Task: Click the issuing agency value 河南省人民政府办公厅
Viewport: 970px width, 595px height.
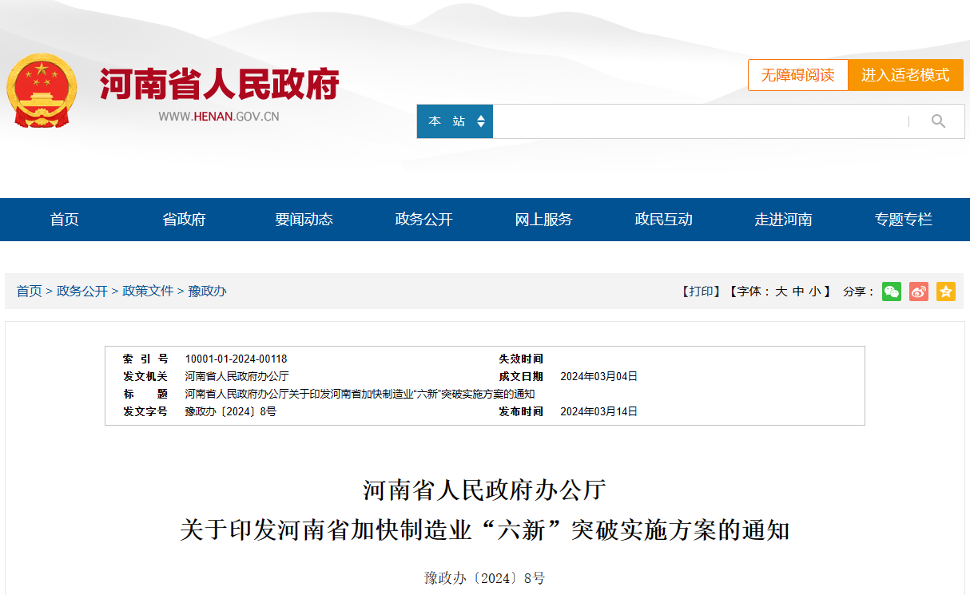Action: (237, 377)
